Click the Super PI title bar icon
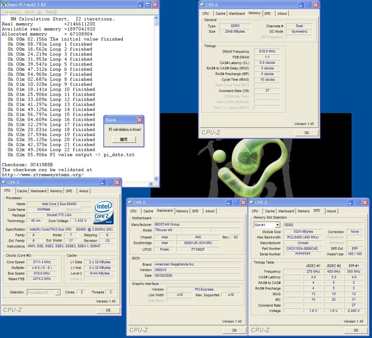This screenshot has width=372, height=338. tap(4, 4)
